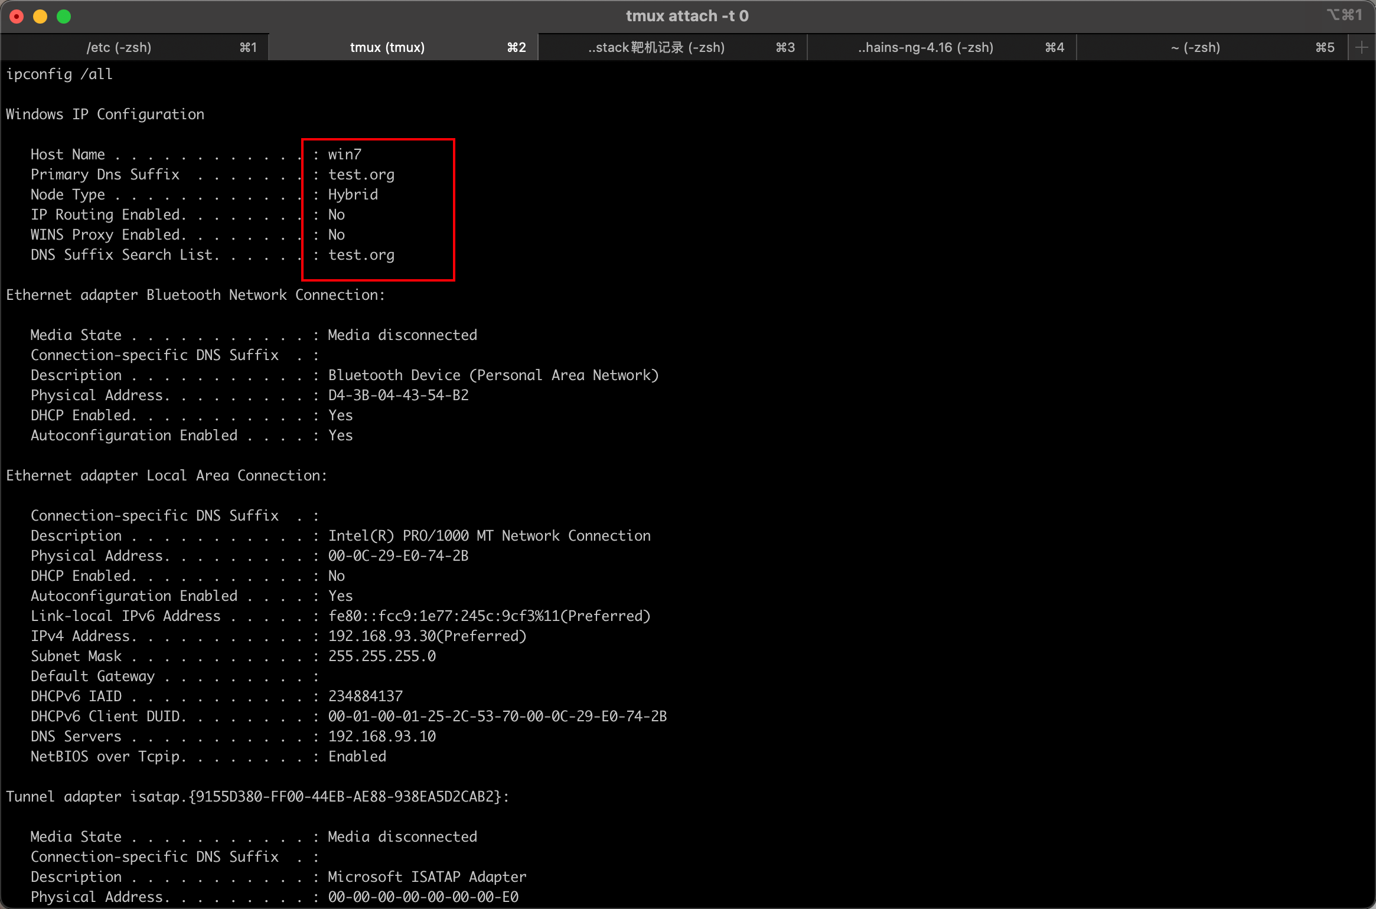The width and height of the screenshot is (1376, 909).
Task: Click 'Ethernet adapter Bluetooth Network Connection:' heading
Action: 195,295
